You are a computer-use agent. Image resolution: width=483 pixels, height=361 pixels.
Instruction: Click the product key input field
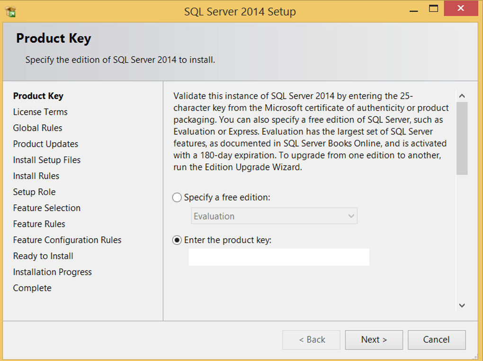click(279, 257)
